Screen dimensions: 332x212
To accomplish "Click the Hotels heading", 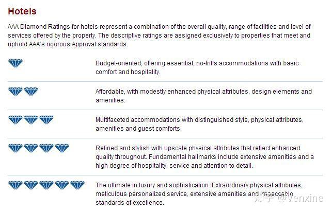I will click(x=22, y=11).
